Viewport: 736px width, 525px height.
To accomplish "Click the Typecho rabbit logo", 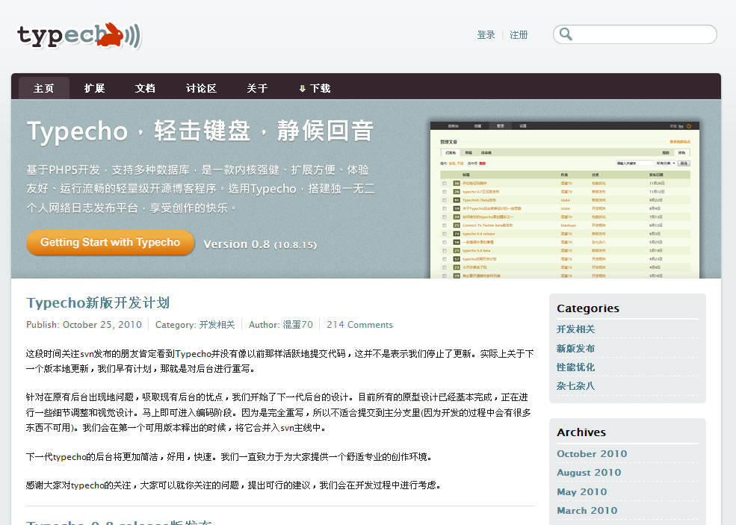I will (79, 36).
